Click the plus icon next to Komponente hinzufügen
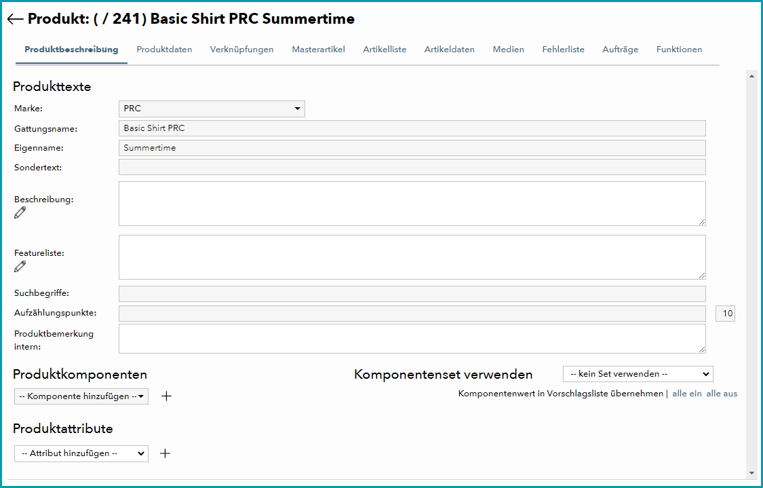Viewport: 763px width, 488px height. (x=166, y=396)
